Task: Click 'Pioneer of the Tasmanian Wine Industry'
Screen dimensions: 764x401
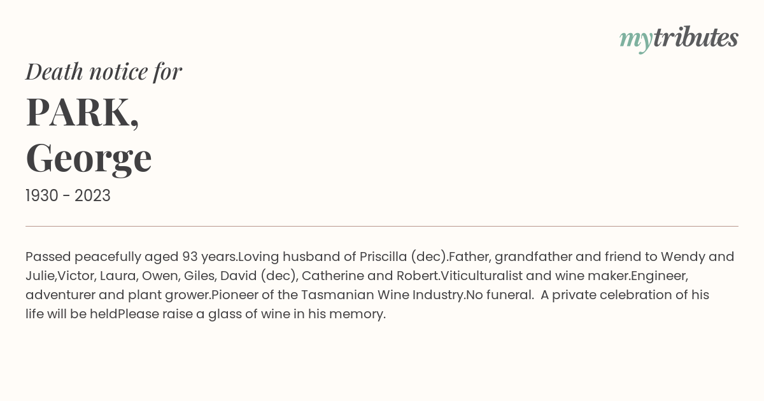Action: (337, 295)
